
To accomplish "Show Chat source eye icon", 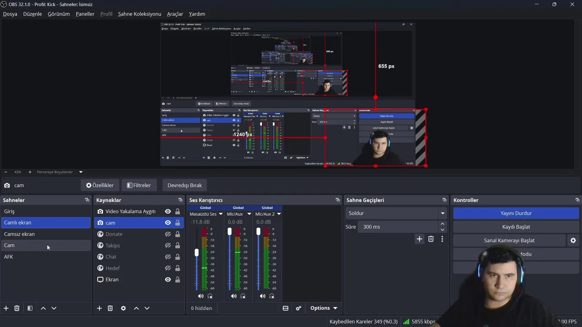I will (168, 257).
